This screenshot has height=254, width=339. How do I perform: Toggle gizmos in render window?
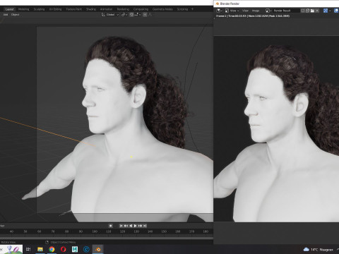pyautogui.click(x=326, y=11)
